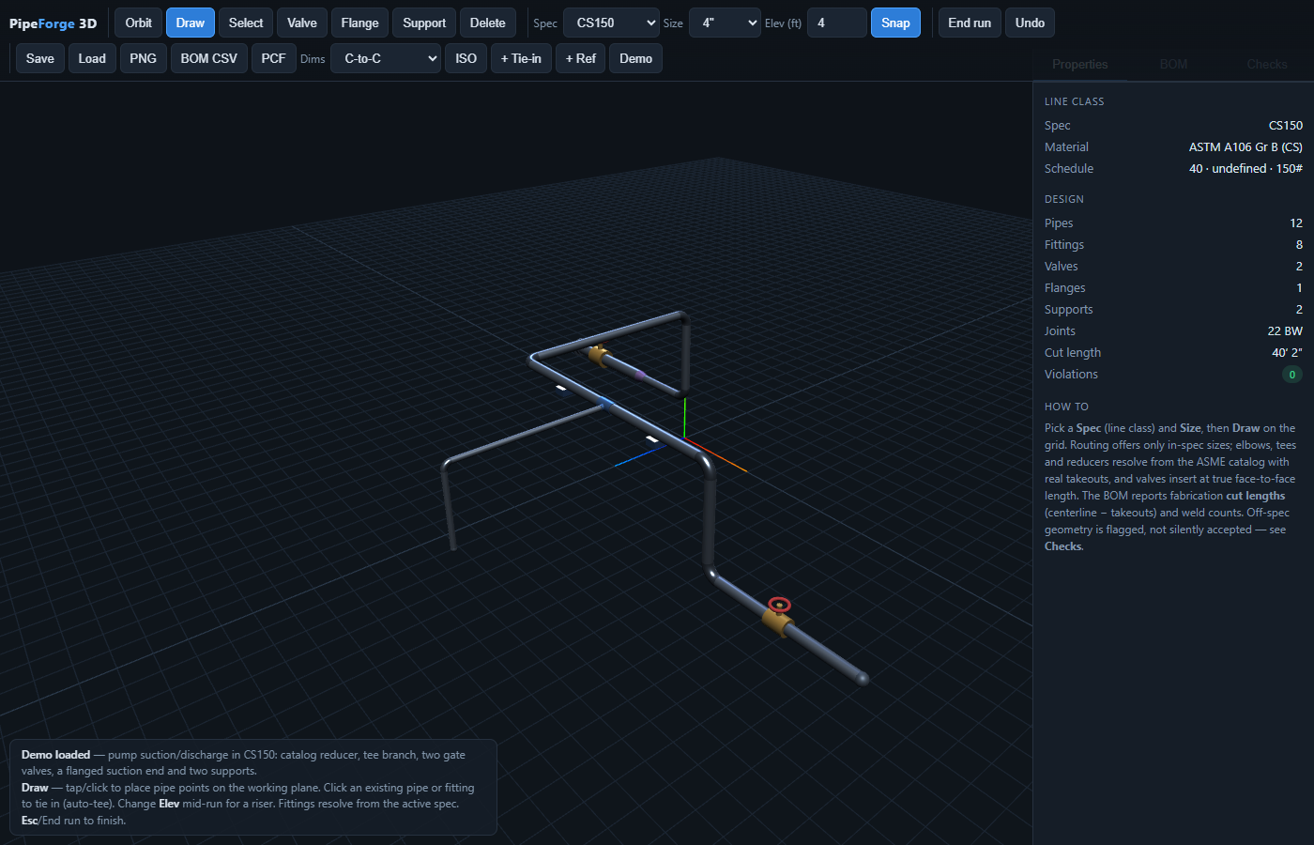The image size is (1314, 845).
Task: Click the Pipes count 12
Action: 1296,223
